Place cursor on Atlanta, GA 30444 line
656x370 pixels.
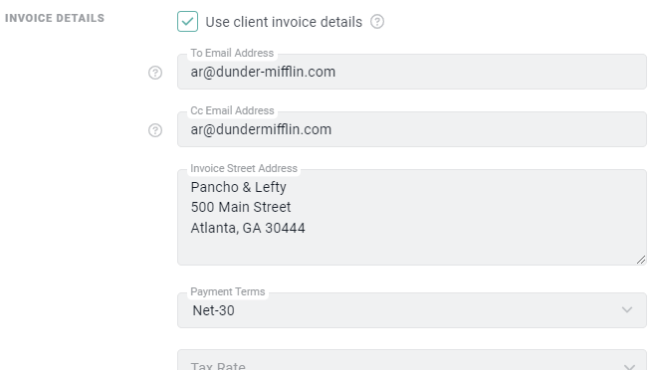[x=248, y=228]
